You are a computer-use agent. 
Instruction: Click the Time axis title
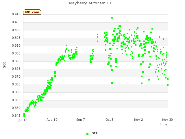click(164, 124)
